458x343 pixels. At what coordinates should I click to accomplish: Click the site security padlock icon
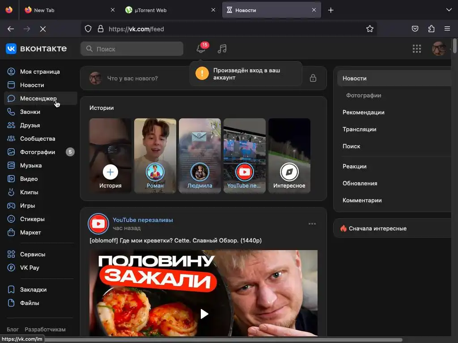pyautogui.click(x=101, y=29)
